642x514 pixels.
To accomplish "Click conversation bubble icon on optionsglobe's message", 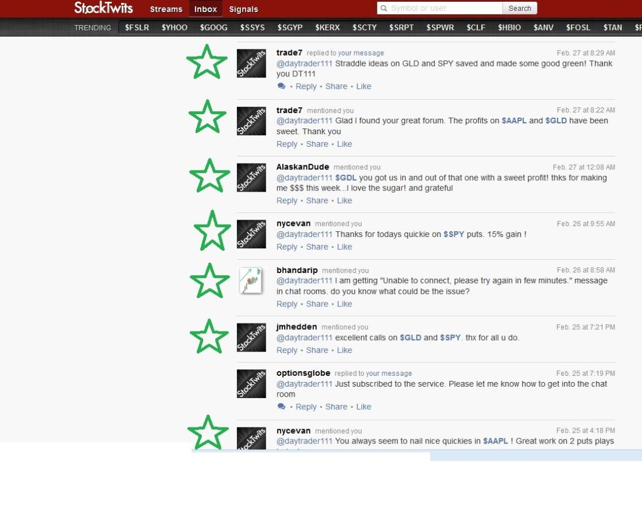I will [281, 407].
